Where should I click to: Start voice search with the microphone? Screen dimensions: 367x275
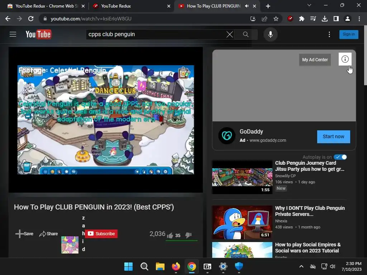(x=270, y=34)
